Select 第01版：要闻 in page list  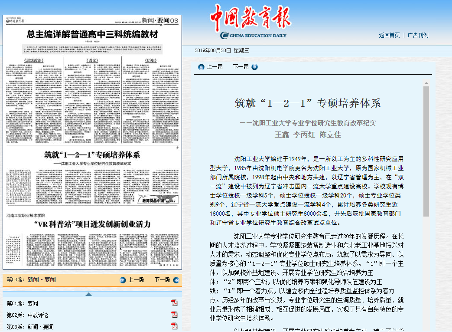coord(22,303)
